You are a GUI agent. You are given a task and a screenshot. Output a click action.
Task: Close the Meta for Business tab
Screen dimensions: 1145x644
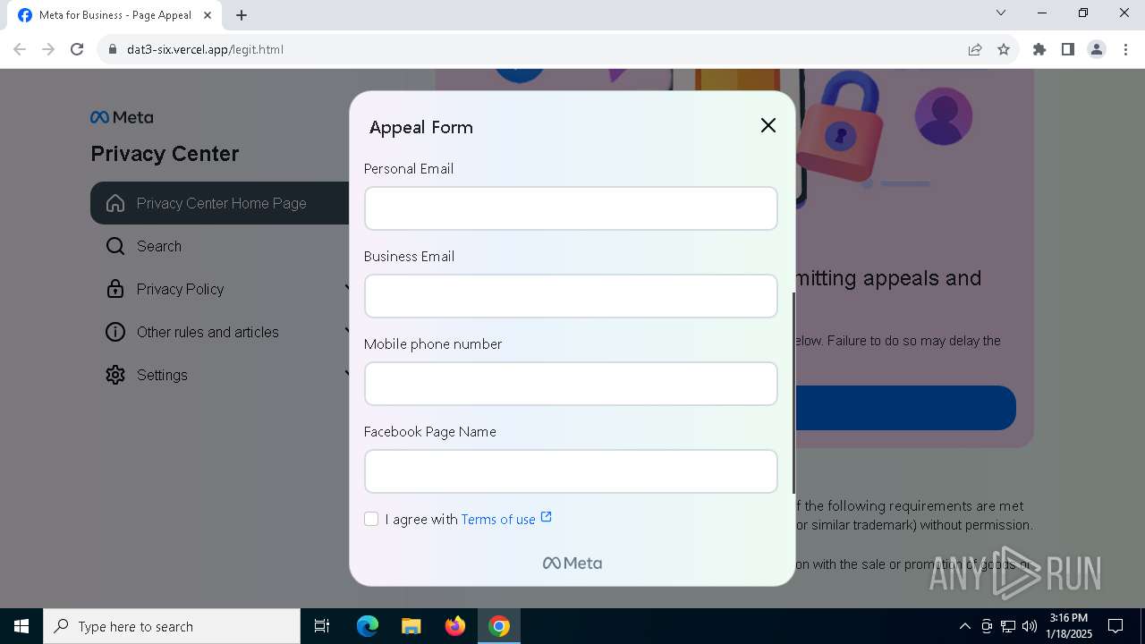(207, 15)
